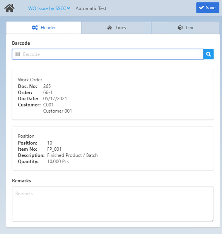
Task: Click the Automatic Test title text
Action: click(91, 8)
